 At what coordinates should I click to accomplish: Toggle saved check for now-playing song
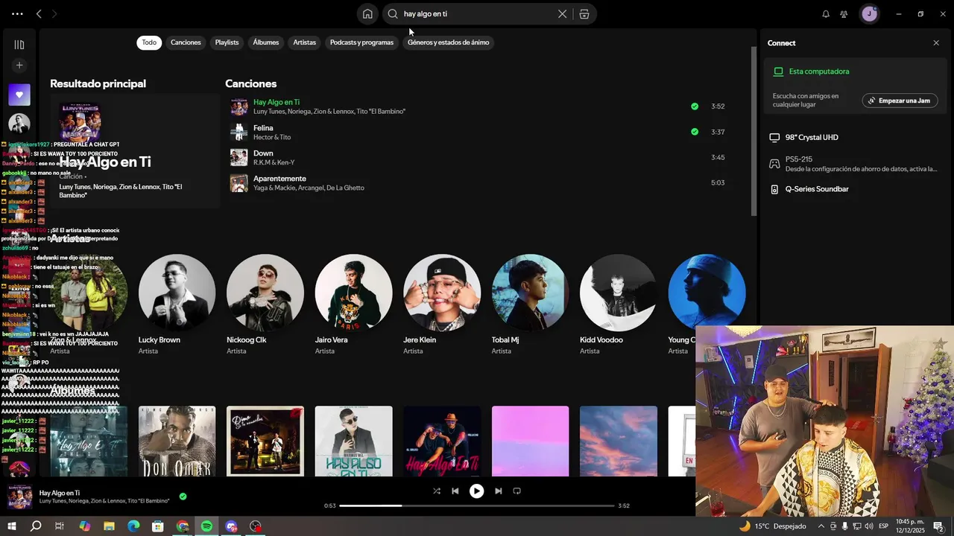click(183, 497)
